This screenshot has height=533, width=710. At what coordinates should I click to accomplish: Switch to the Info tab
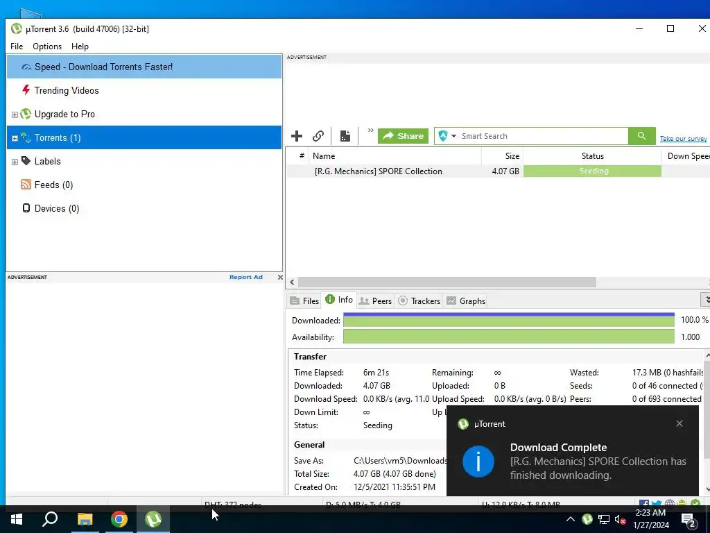point(338,300)
